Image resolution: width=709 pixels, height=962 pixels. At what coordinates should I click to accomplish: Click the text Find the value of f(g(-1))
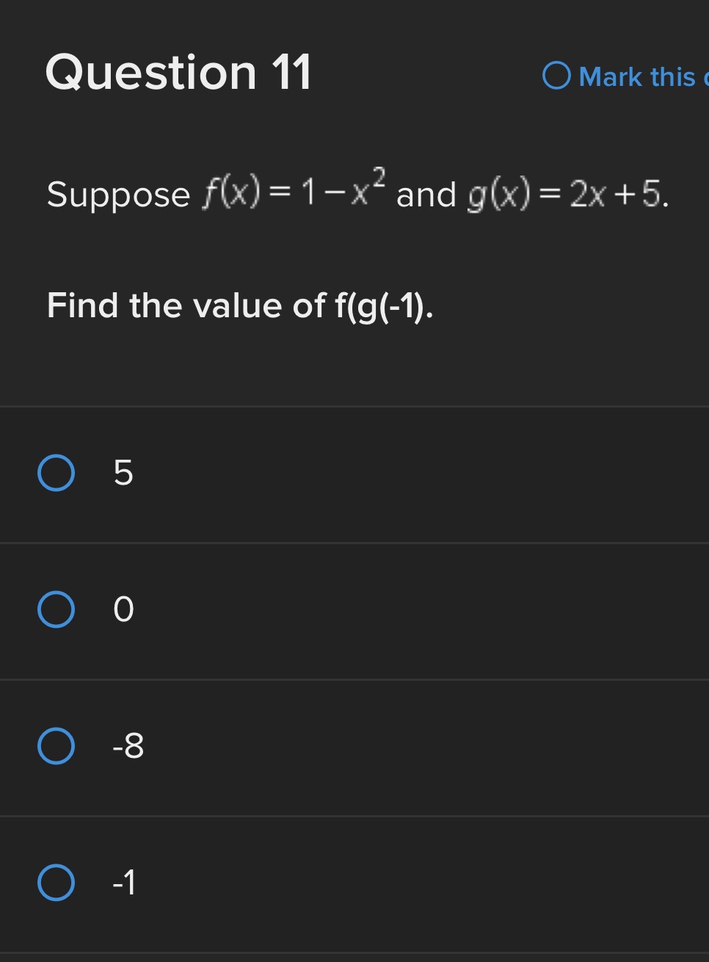click(239, 305)
